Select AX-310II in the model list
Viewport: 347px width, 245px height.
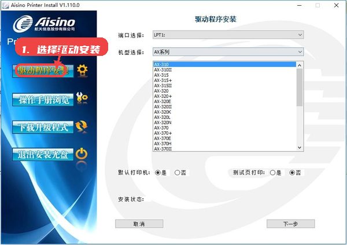[x=224, y=70]
